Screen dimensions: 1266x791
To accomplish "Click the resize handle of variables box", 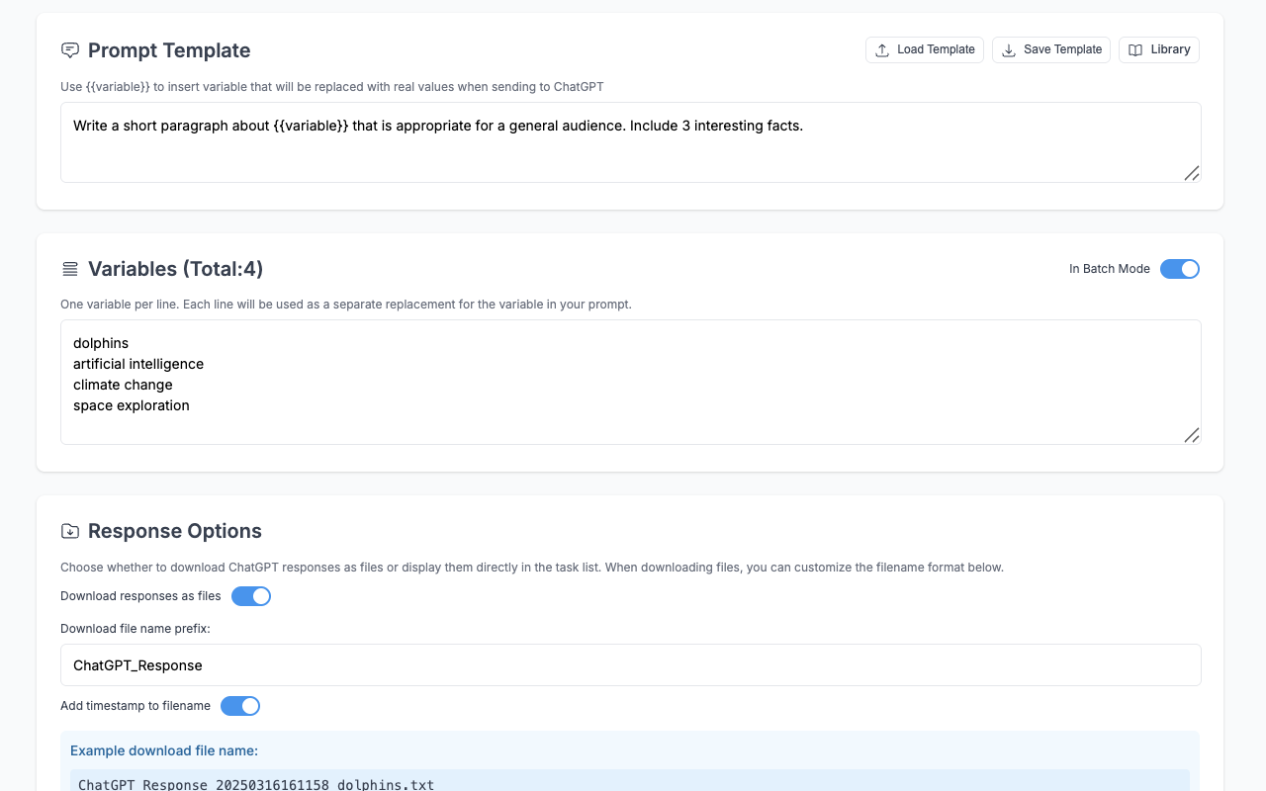I will (1192, 435).
